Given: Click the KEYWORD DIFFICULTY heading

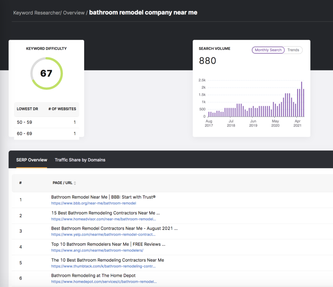Looking at the screenshot, I should pyautogui.click(x=46, y=49).
